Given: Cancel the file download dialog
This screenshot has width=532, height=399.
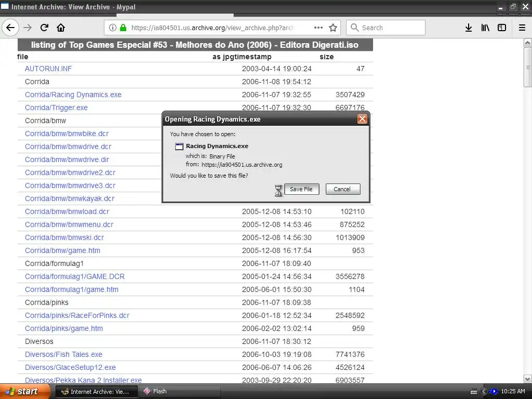Looking at the screenshot, I should [343, 189].
